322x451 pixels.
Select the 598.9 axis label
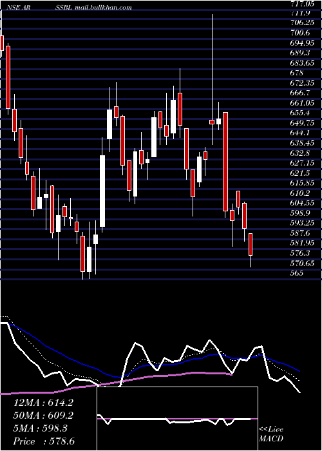pyautogui.click(x=301, y=213)
